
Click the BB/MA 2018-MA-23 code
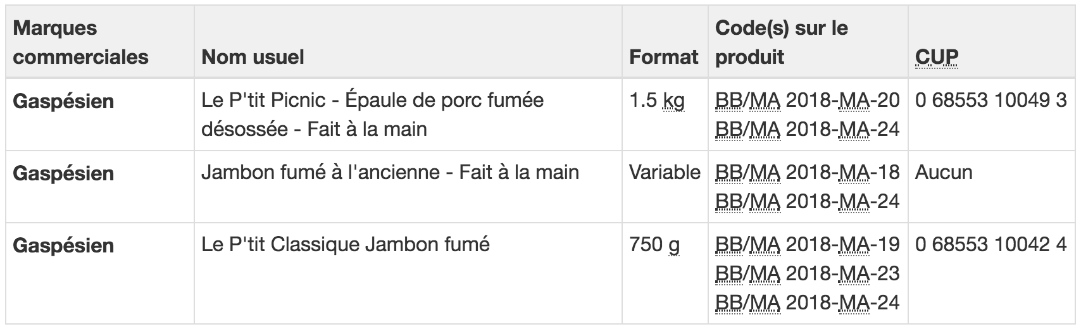point(807,273)
